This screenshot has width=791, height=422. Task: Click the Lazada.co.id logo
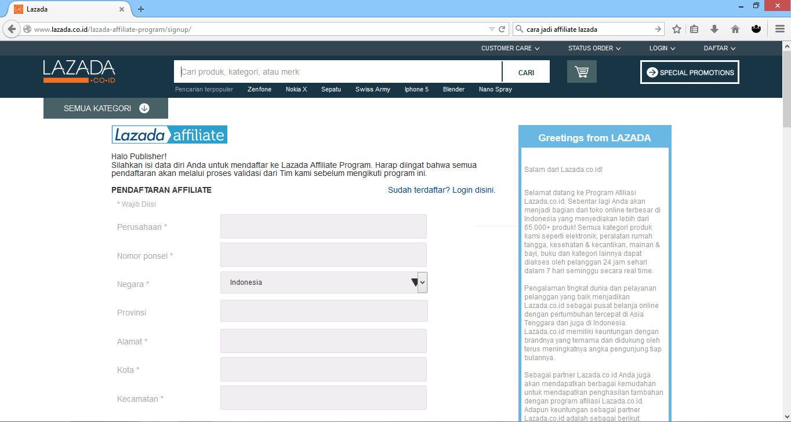click(79, 71)
